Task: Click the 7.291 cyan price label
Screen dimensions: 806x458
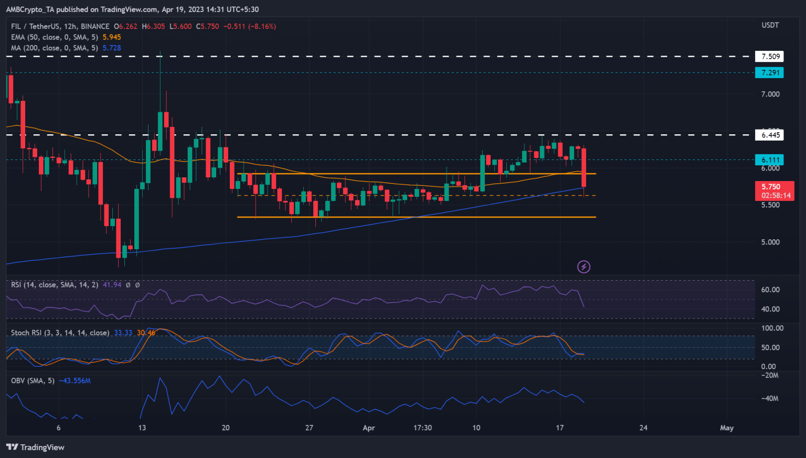Action: pyautogui.click(x=769, y=72)
